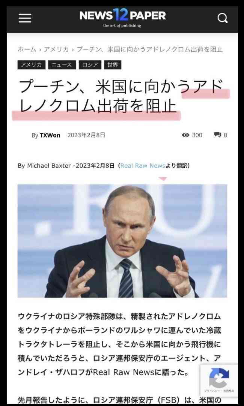Select the ニュース category tag

(x=62, y=65)
